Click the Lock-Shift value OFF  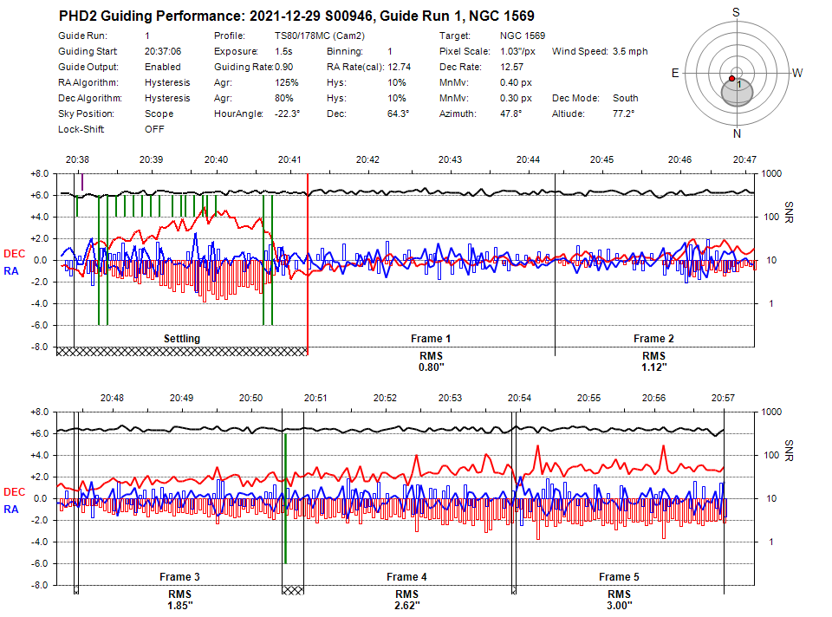point(154,129)
